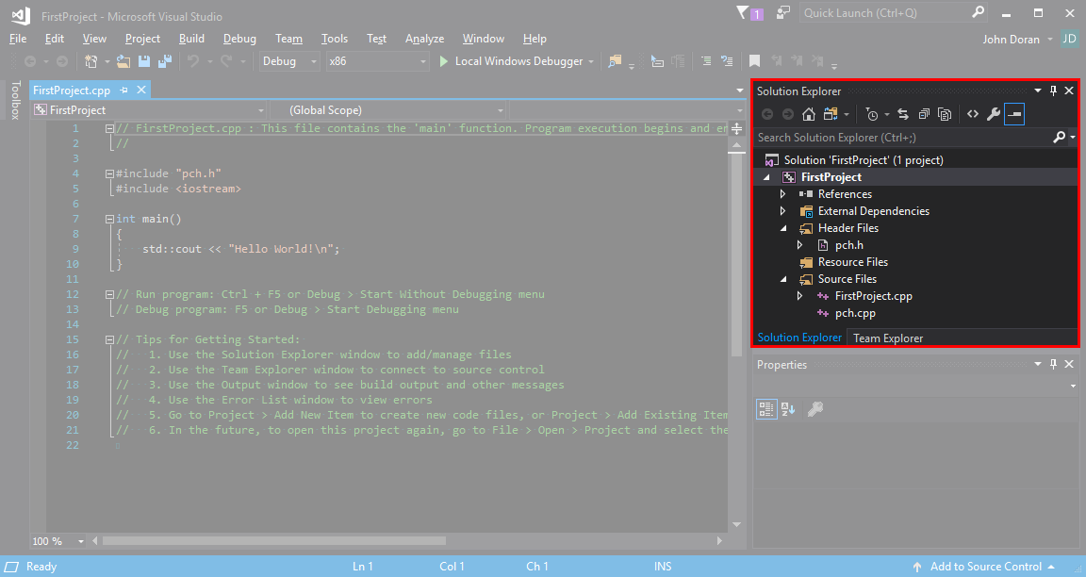
Task: Start debugging with the green play arrow
Action: (444, 61)
